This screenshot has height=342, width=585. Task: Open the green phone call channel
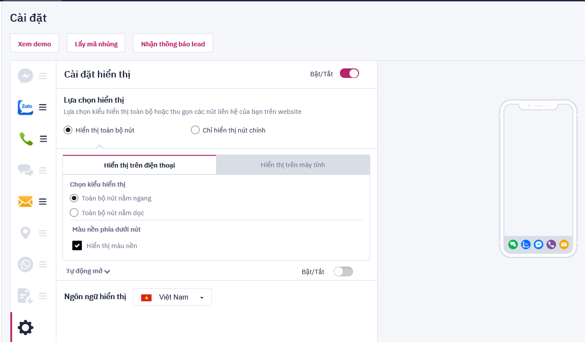pos(26,139)
